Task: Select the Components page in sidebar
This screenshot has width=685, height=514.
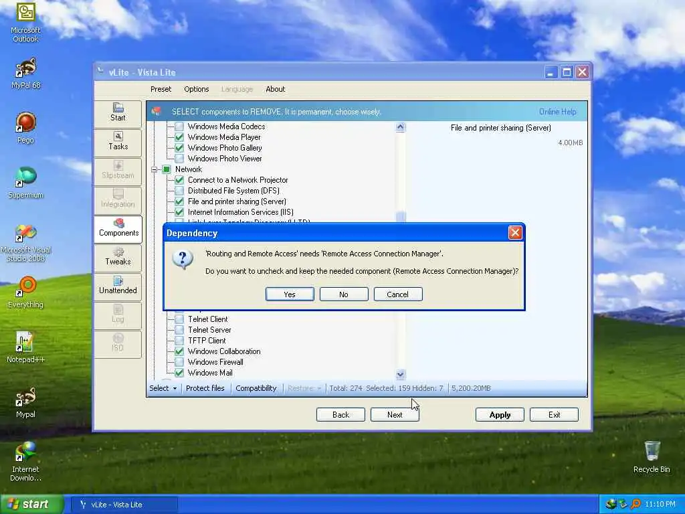Action: tap(118, 229)
